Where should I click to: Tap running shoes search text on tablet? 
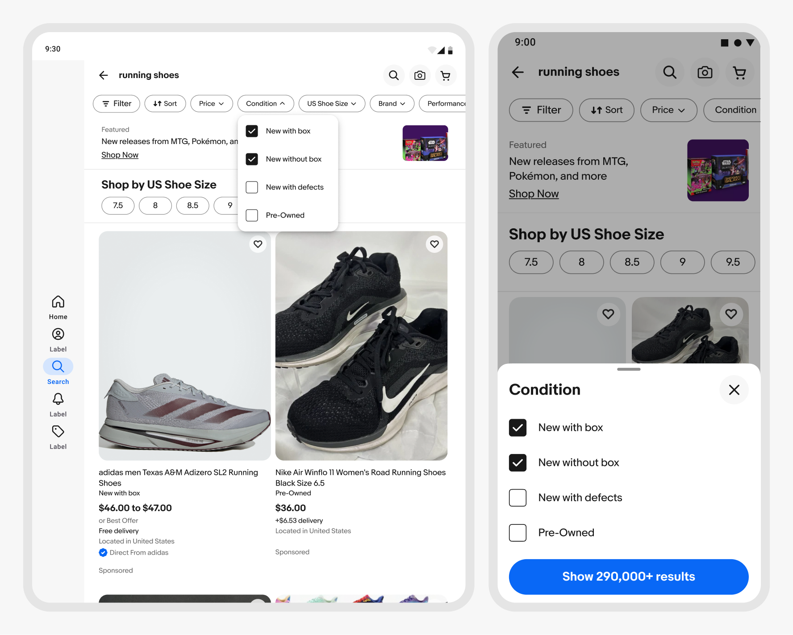(x=149, y=75)
